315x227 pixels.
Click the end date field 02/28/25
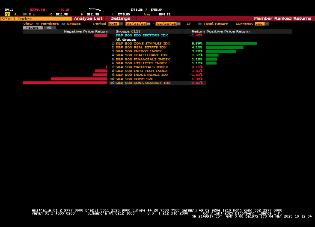click(x=166, y=24)
